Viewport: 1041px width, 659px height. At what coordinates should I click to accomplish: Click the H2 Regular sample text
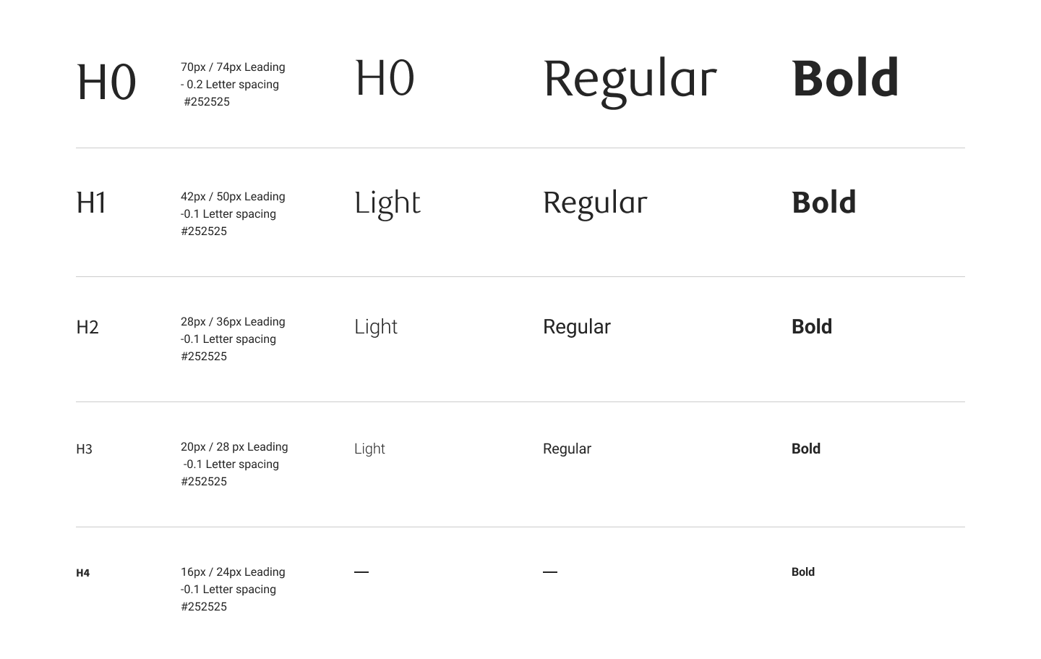point(577,327)
